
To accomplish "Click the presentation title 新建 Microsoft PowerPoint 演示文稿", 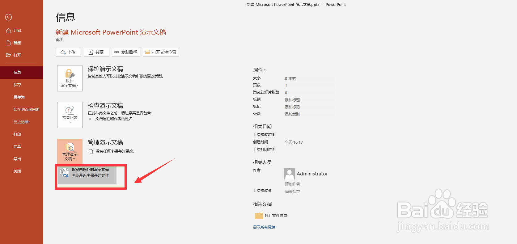I will point(111,32).
